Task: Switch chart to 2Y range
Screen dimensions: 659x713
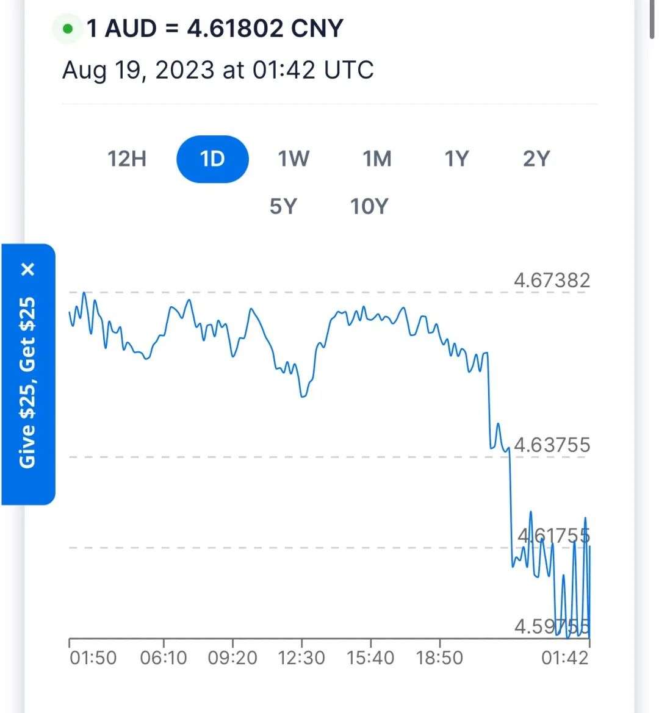Action: click(536, 159)
